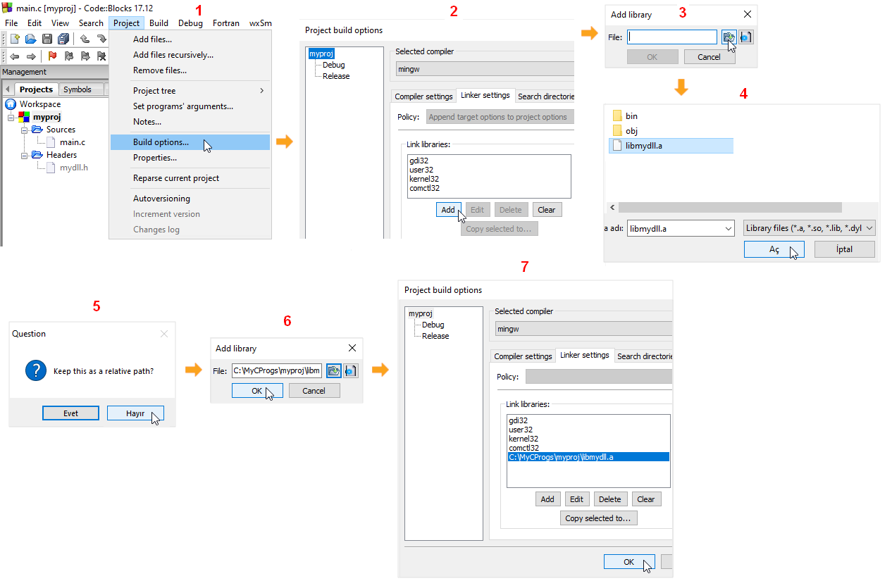
Task: Click İptal to cancel file browser
Action: (844, 249)
